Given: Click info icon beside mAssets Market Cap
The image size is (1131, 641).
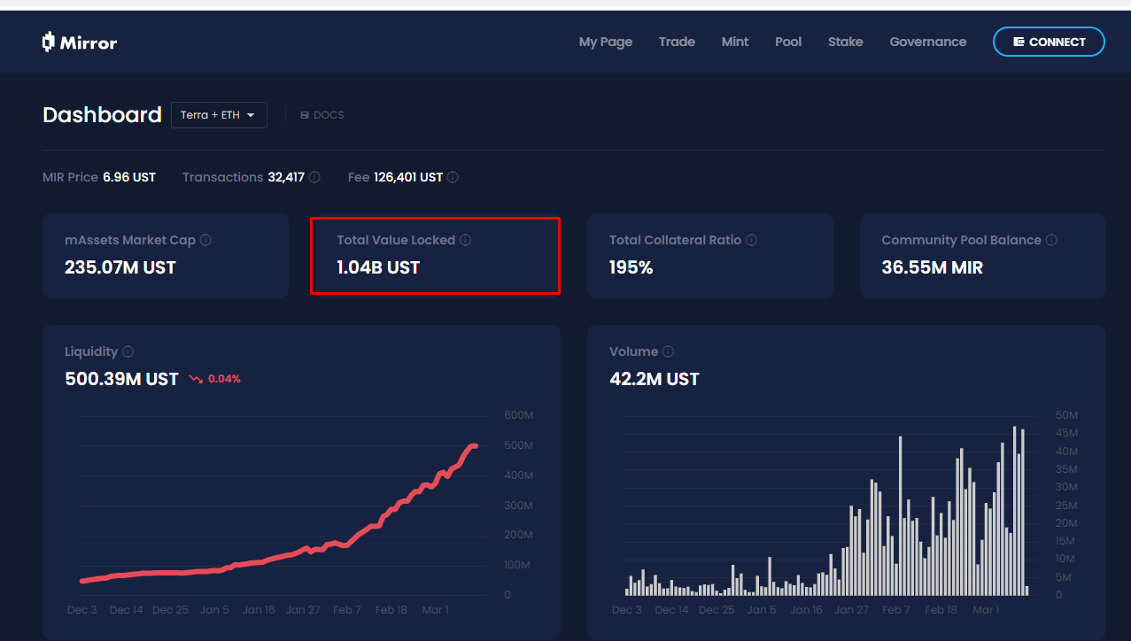Looking at the screenshot, I should click(x=205, y=240).
